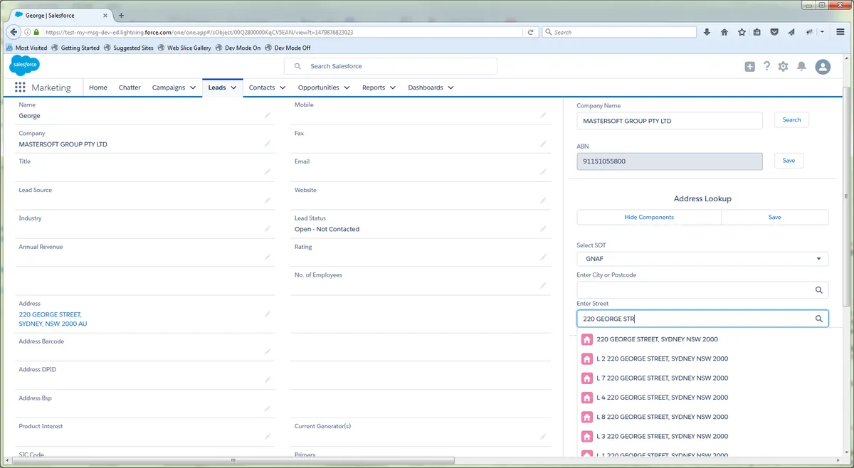Edit the Email field pencil icon
The image size is (854, 468).
543,171
